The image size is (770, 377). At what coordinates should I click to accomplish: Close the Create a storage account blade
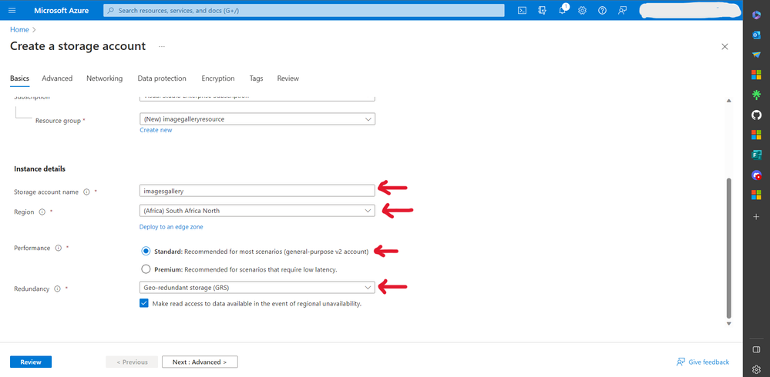click(725, 47)
